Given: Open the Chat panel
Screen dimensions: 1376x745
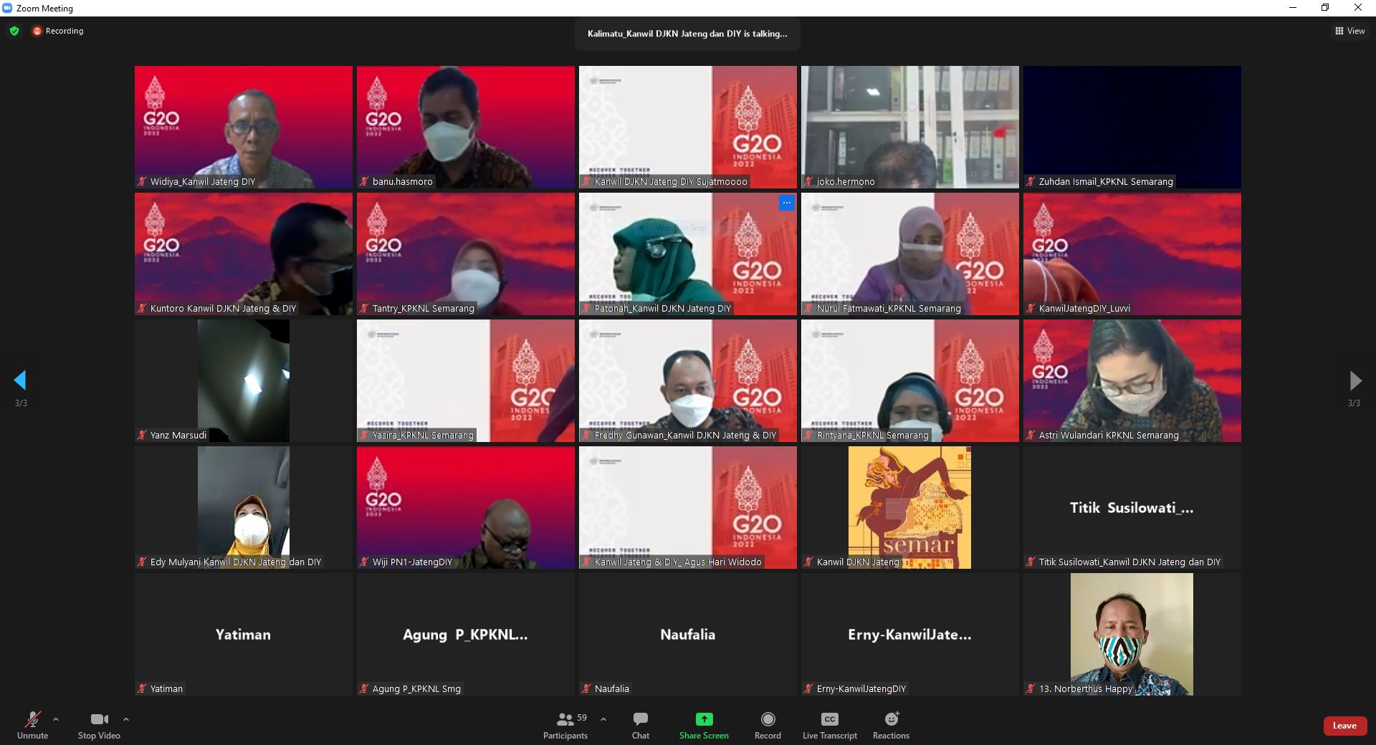Looking at the screenshot, I should pyautogui.click(x=640, y=719).
